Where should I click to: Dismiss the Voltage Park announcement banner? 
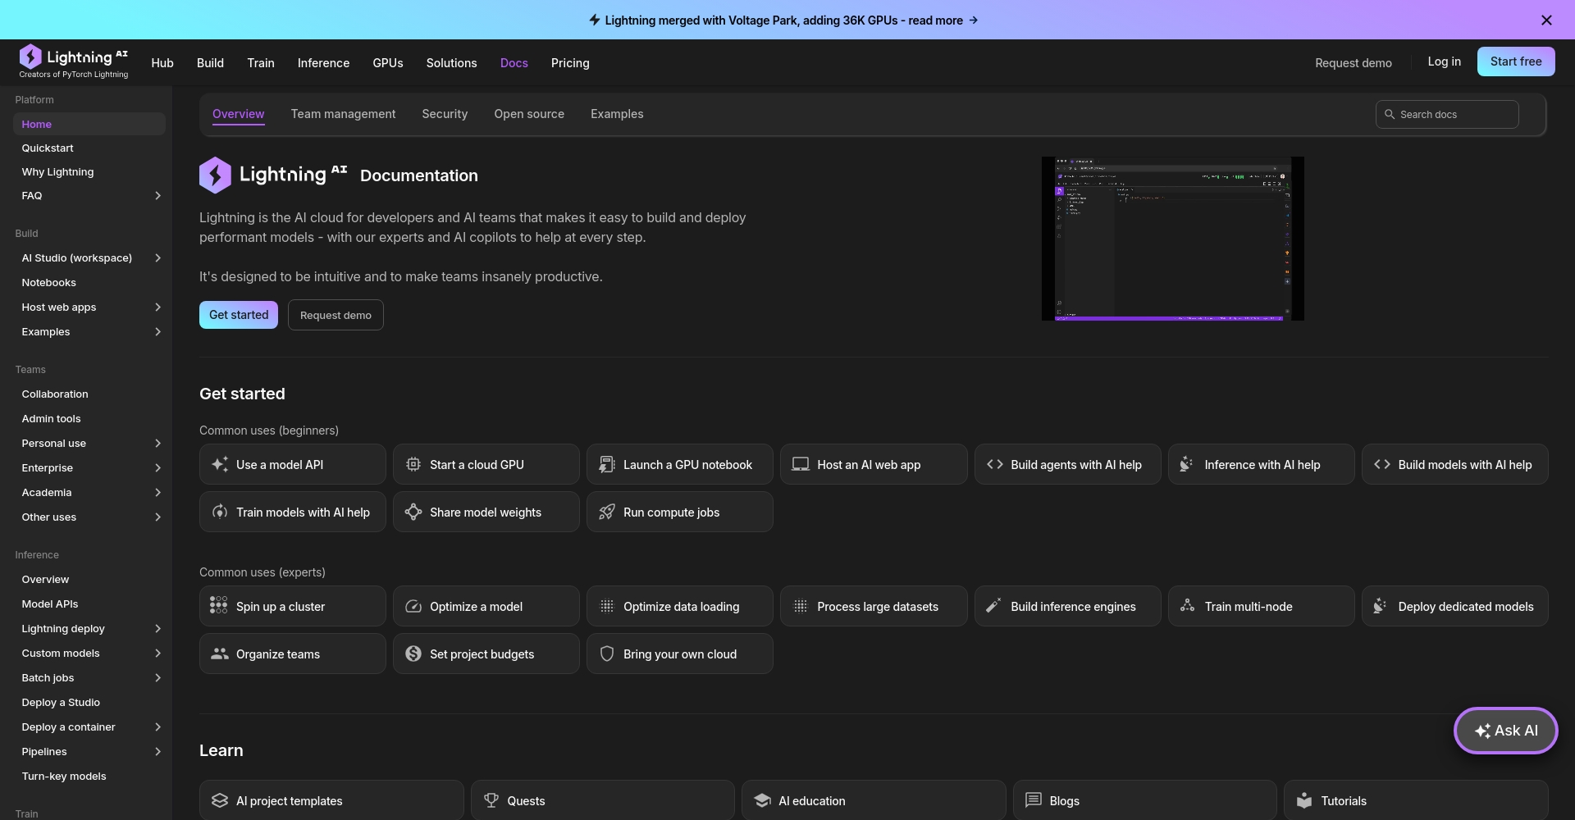pos(1546,20)
